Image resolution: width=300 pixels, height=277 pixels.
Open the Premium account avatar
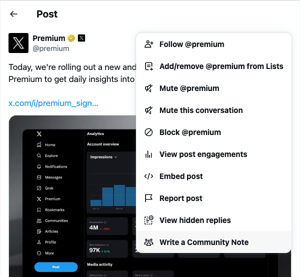pyautogui.click(x=18, y=43)
